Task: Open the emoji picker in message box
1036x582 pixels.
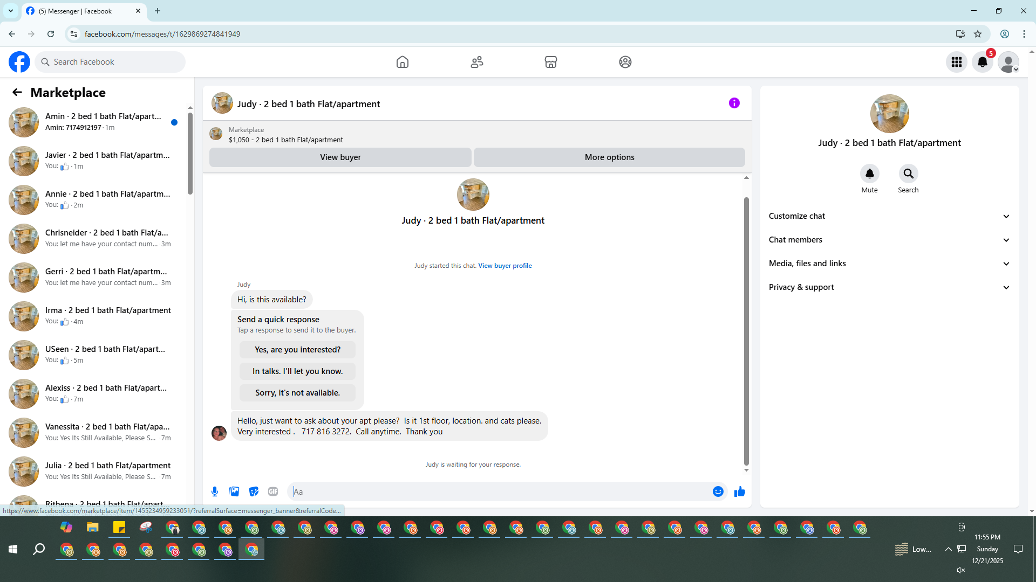Action: pos(718,491)
